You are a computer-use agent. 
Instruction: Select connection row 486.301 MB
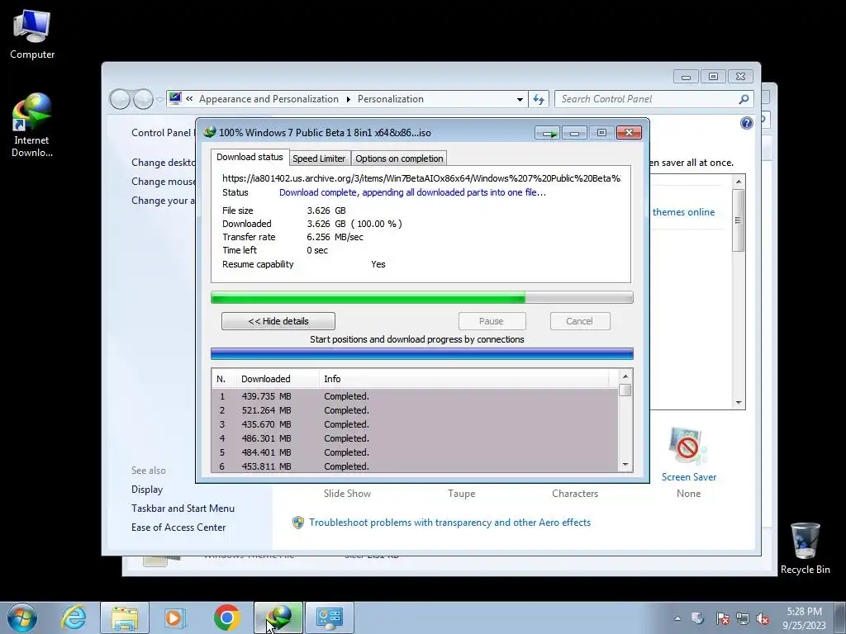point(415,438)
